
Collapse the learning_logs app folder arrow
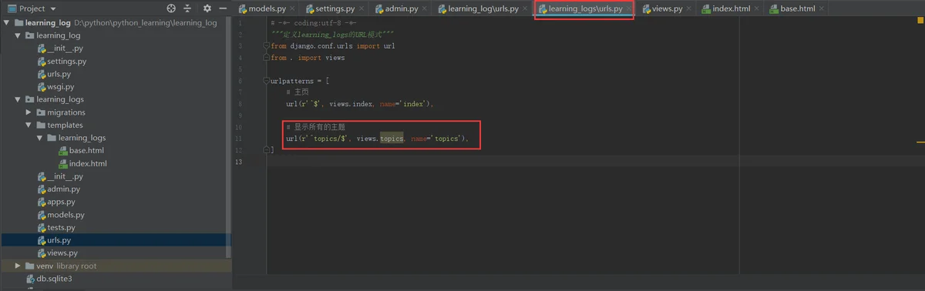tap(18, 99)
